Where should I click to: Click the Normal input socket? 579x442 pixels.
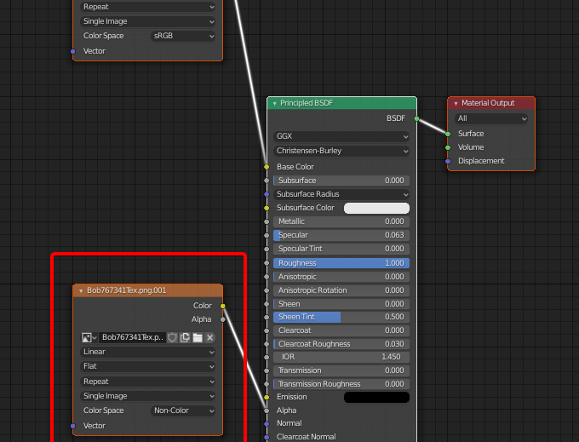tap(267, 424)
